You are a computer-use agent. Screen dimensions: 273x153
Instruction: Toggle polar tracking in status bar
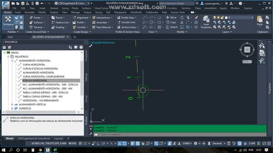pos(103,144)
